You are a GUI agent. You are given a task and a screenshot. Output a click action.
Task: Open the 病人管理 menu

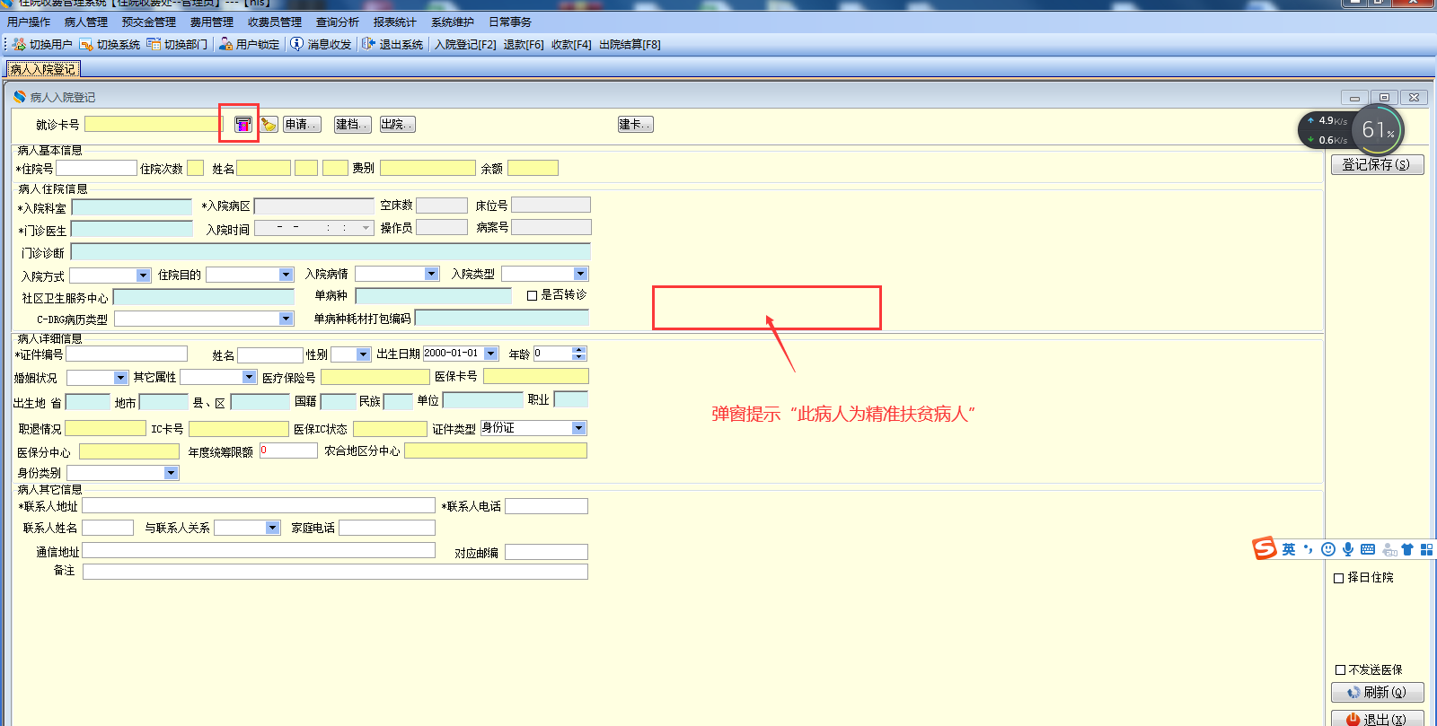86,22
